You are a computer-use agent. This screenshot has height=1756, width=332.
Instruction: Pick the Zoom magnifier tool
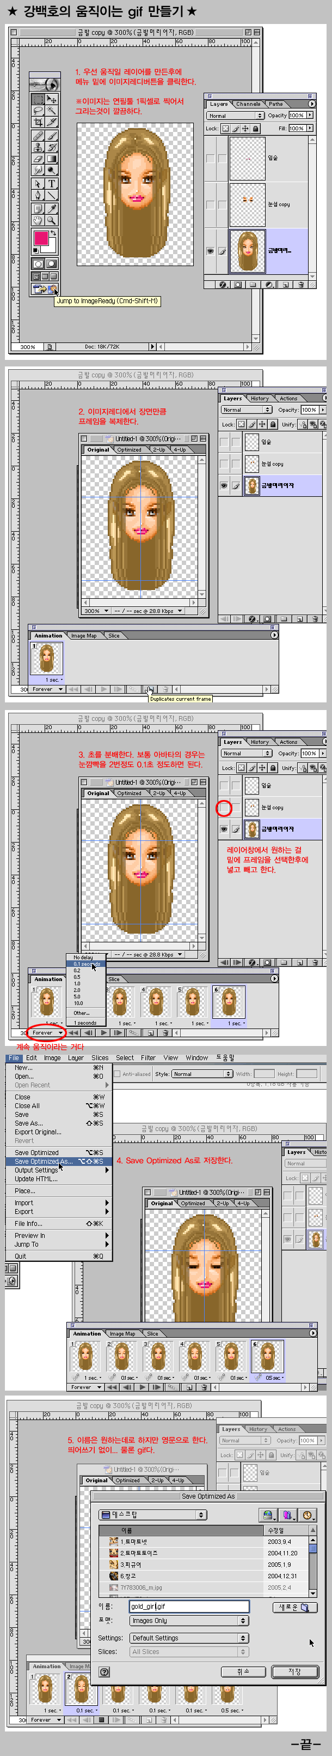click(x=52, y=220)
